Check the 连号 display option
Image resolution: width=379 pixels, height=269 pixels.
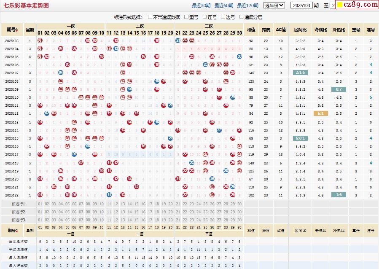pos(204,17)
